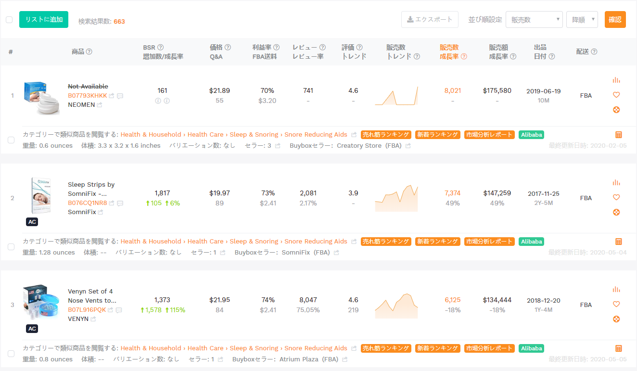This screenshot has height=371, width=637.
Task: Click help icon next to 利益率 column header
Action: click(277, 47)
